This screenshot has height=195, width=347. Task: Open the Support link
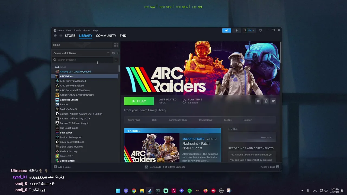248,120
